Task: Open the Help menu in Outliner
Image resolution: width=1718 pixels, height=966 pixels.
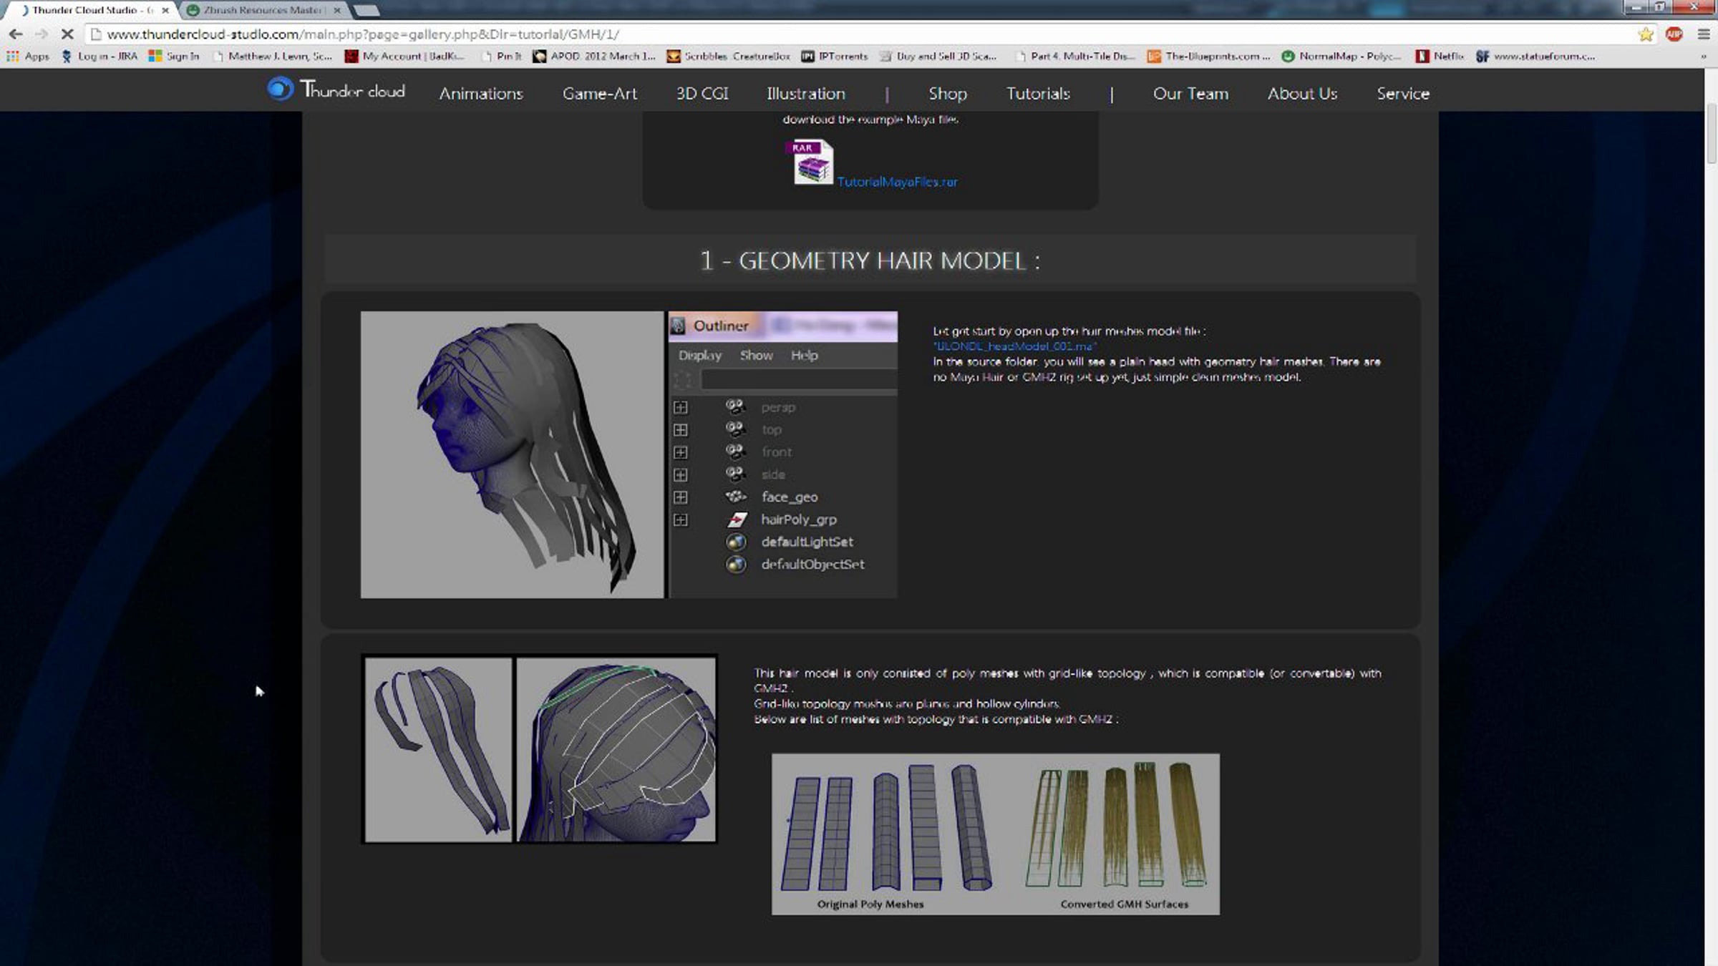Action: point(804,355)
